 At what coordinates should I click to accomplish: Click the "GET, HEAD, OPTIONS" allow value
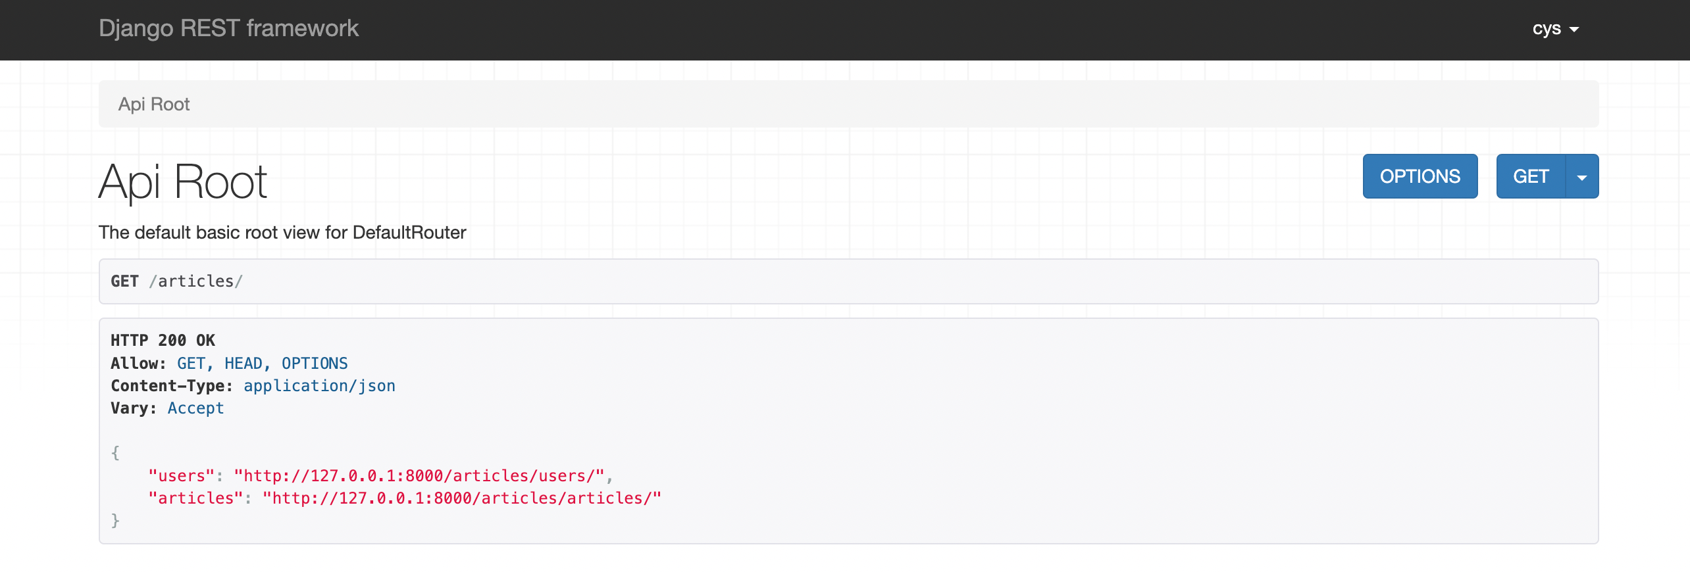click(x=263, y=364)
